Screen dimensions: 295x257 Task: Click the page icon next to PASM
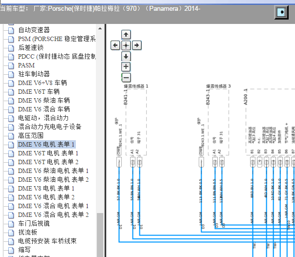[x=11, y=65]
